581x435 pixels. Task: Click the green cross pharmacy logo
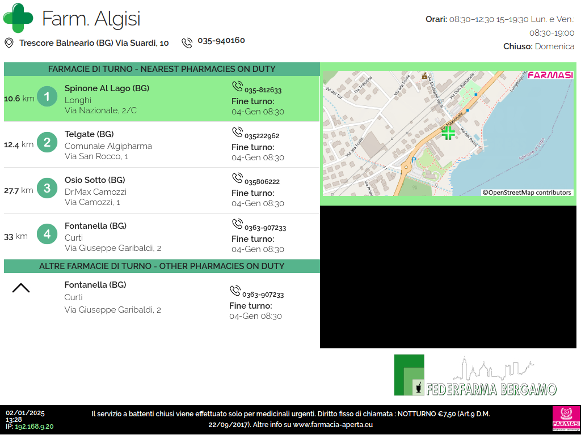[18, 18]
